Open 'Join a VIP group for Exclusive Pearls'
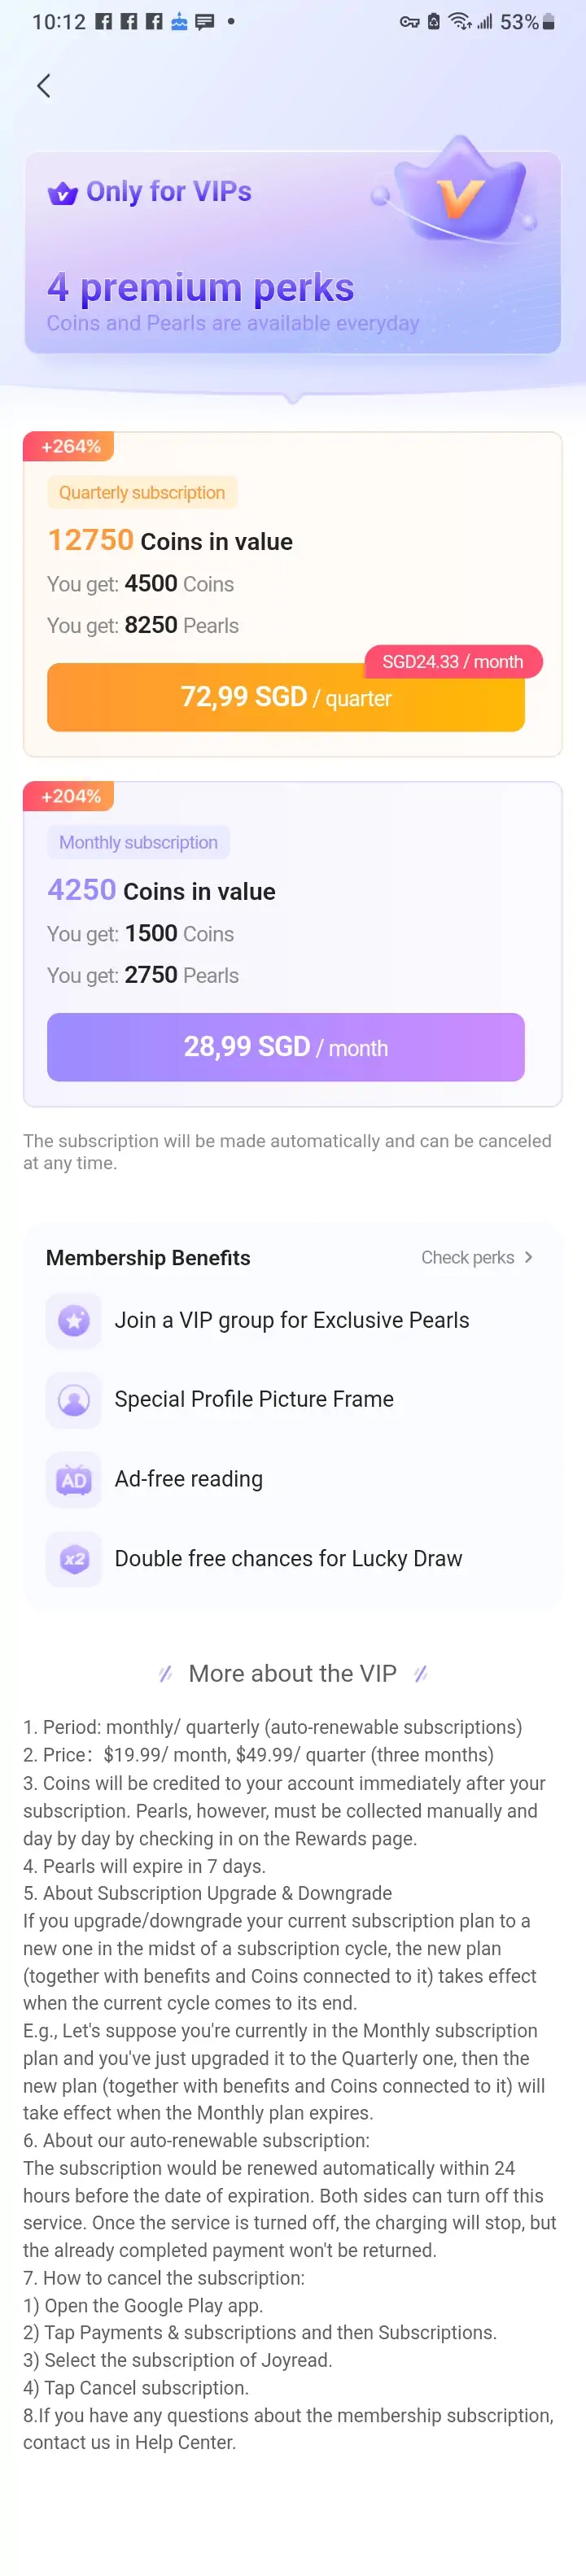 pos(291,1320)
